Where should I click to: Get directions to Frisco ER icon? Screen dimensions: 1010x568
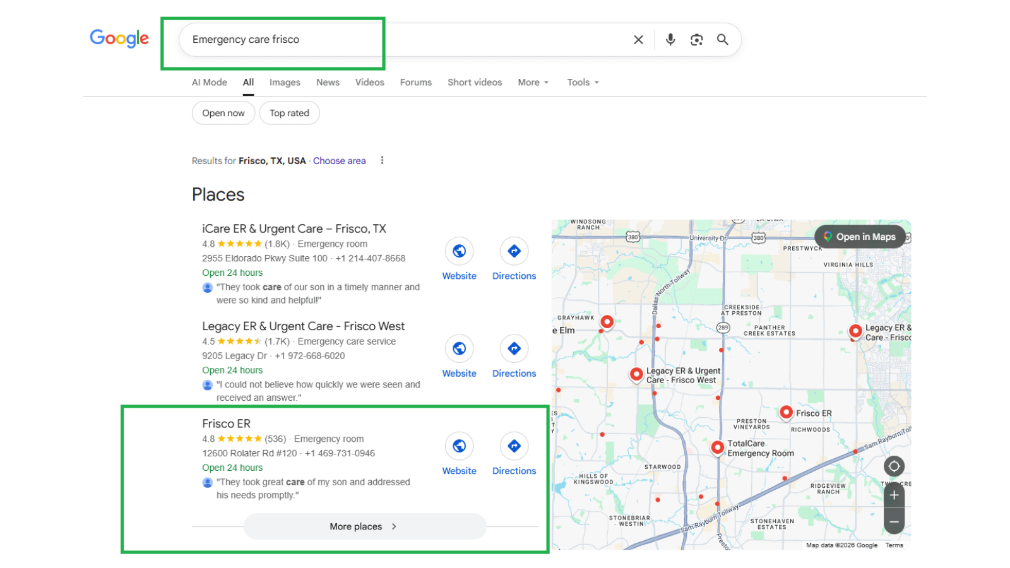[514, 446]
